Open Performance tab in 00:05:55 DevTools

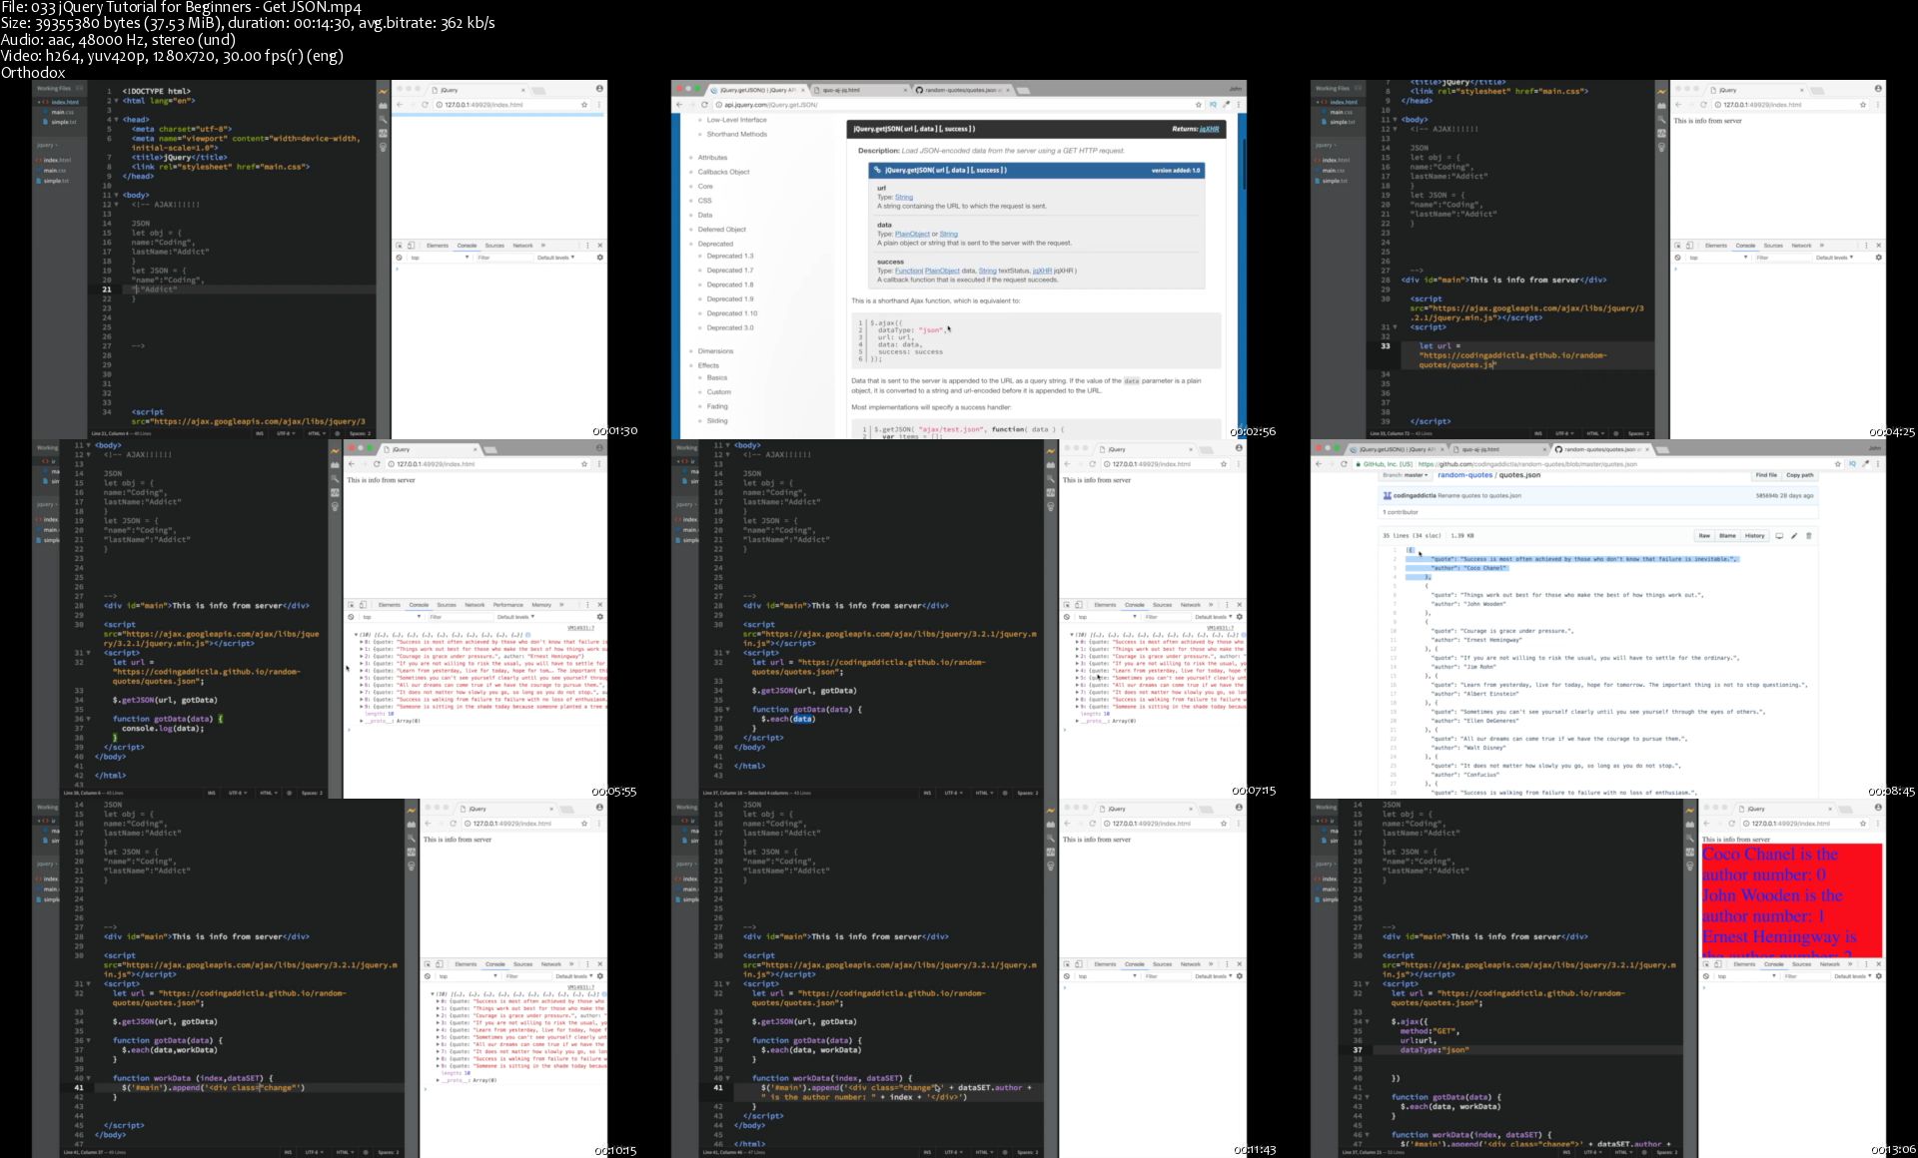(507, 604)
